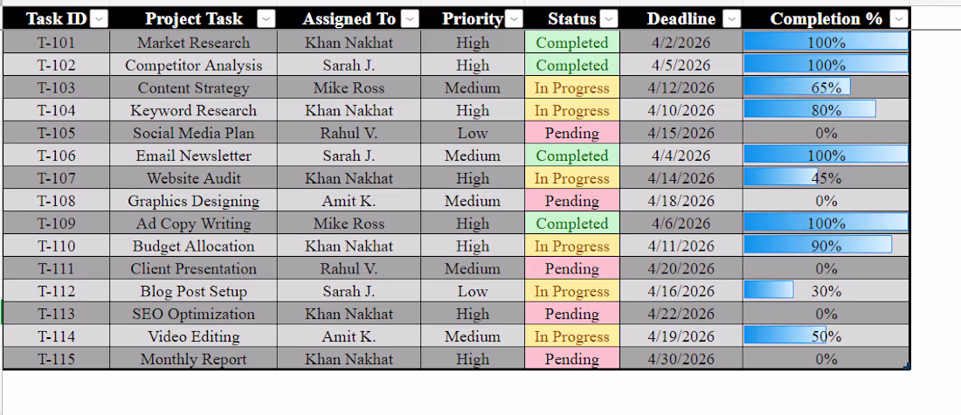The height and width of the screenshot is (415, 961).
Task: Select the Completed status of Email Newsletter
Action: (571, 156)
